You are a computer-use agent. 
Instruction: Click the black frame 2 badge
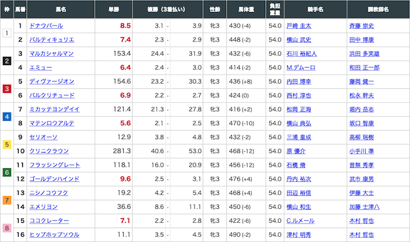[7, 61]
